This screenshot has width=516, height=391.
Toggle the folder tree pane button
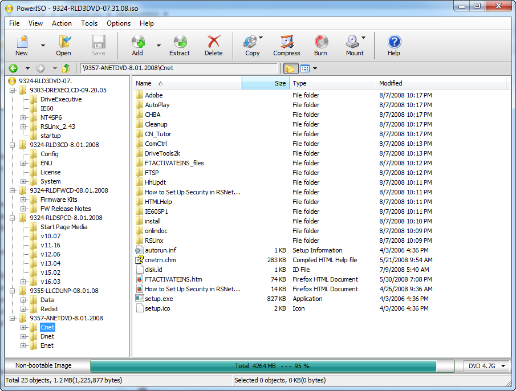pos(290,68)
